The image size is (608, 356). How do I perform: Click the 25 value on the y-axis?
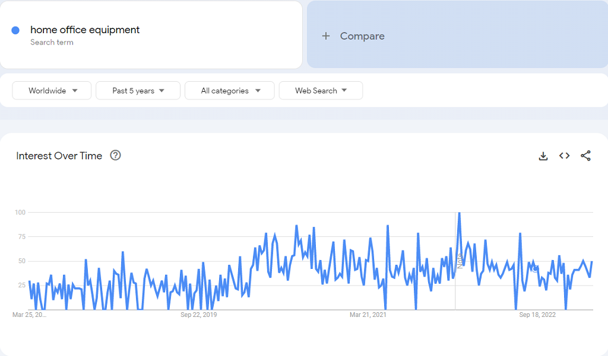pos(22,285)
